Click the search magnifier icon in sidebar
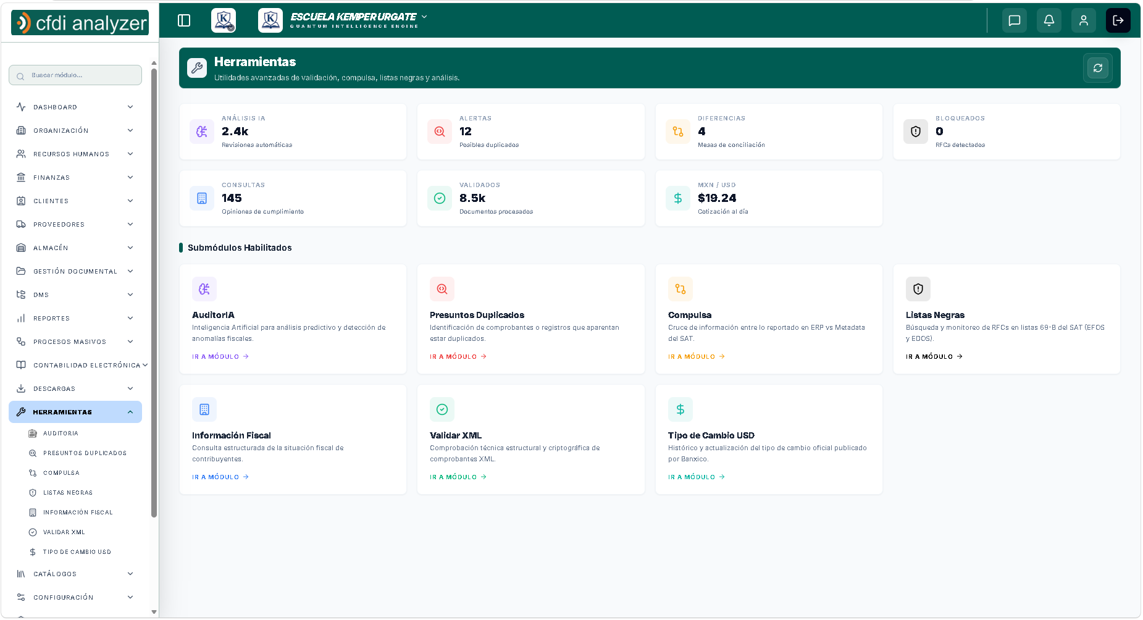1143x620 pixels. click(20, 76)
